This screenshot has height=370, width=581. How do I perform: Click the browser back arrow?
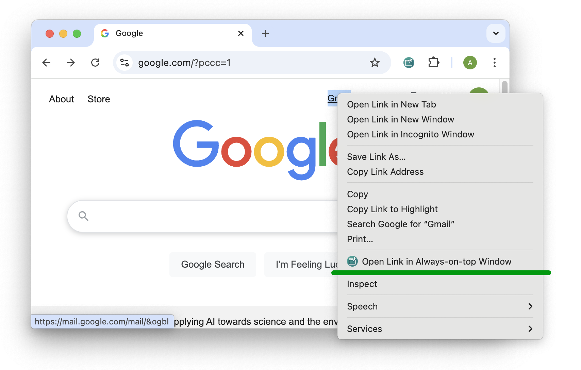47,63
